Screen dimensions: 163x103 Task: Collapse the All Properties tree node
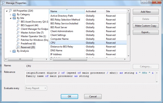click(7, 11)
